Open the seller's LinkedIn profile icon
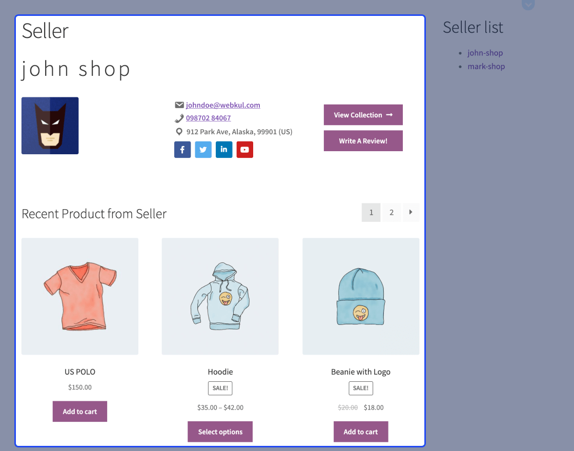 pos(224,150)
